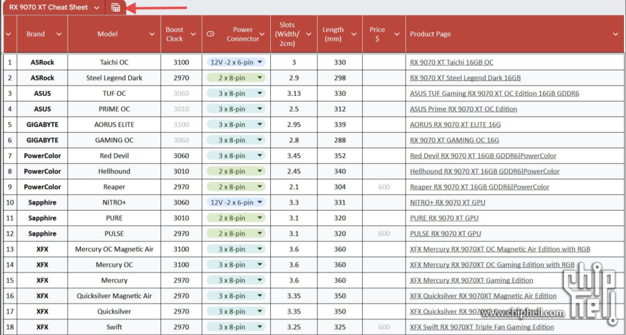Select the Taichi OC model cell
Viewport: 626px width, 335px height.
click(x=114, y=63)
